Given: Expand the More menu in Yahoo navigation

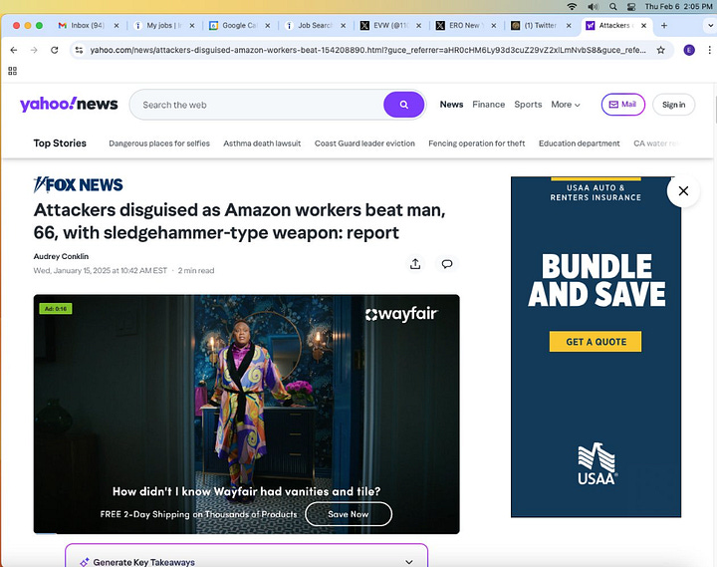Looking at the screenshot, I should [x=566, y=105].
